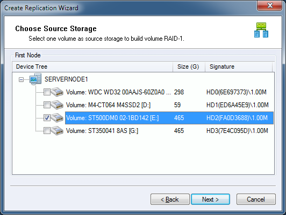Click the Signature column header
286x215 pixels.
pyautogui.click(x=239, y=67)
